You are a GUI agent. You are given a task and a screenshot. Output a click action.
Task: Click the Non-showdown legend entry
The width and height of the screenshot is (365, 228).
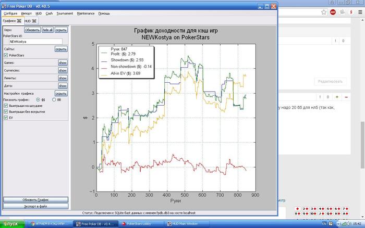(x=131, y=67)
